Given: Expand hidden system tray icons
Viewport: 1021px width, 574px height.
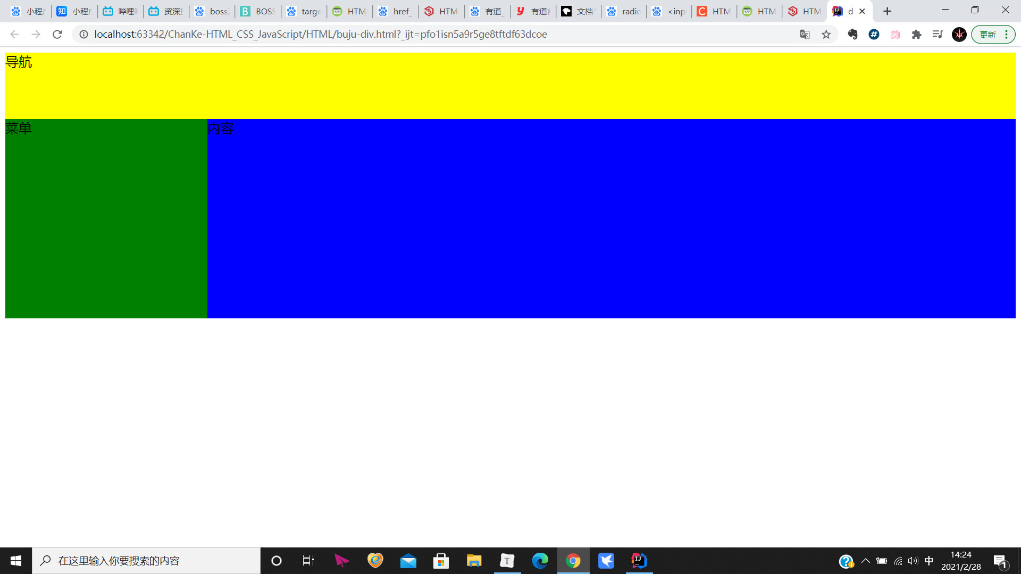Looking at the screenshot, I should click(865, 561).
